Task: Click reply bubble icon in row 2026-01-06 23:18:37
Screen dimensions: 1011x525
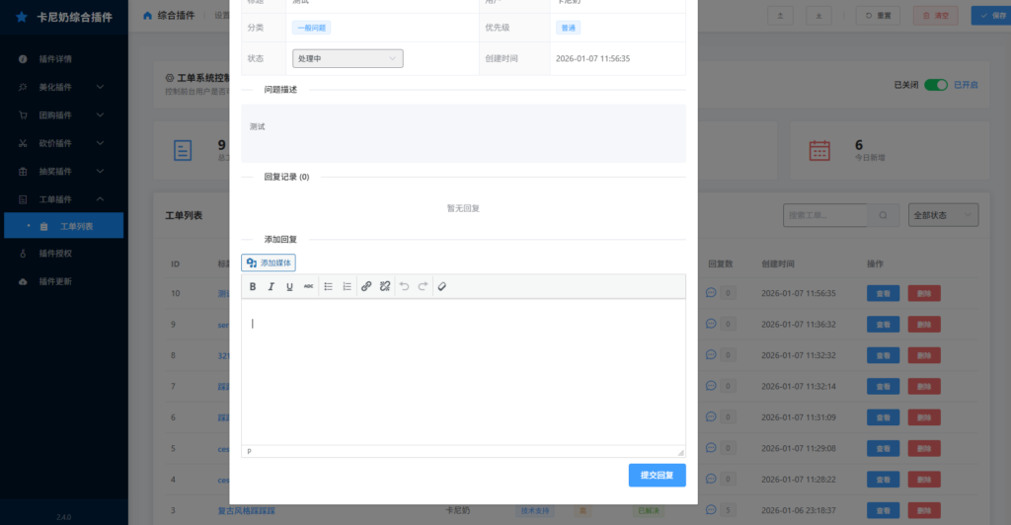Action: pyautogui.click(x=711, y=509)
